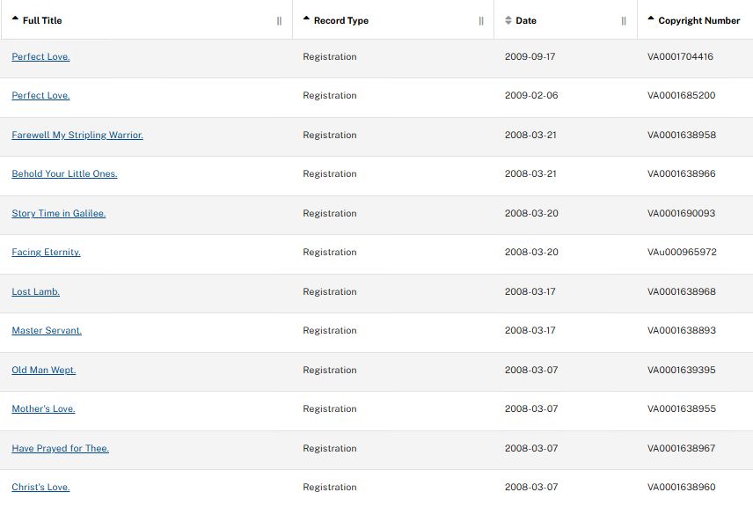Open the Perfect Love link dated 2009-09-17

pyautogui.click(x=40, y=57)
